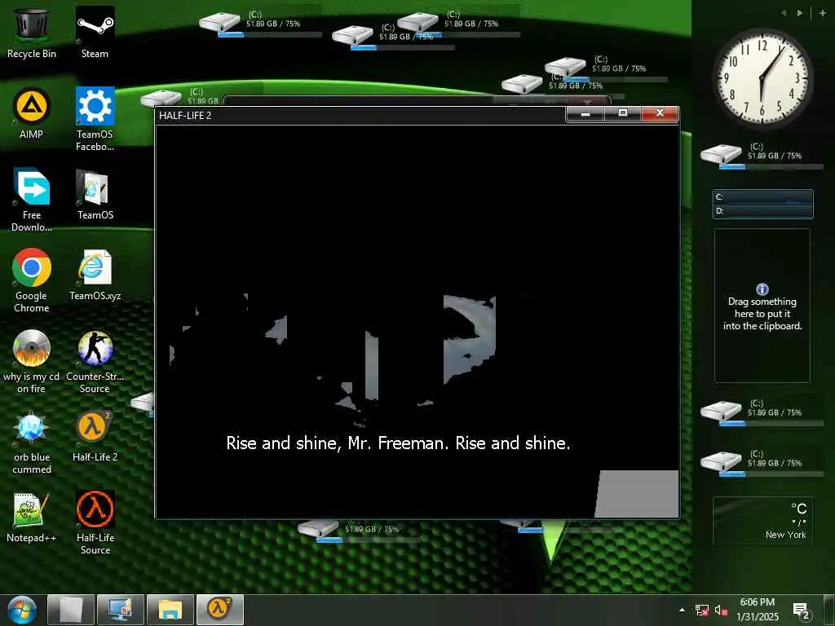Open the AIMP music player icon

[x=32, y=113]
